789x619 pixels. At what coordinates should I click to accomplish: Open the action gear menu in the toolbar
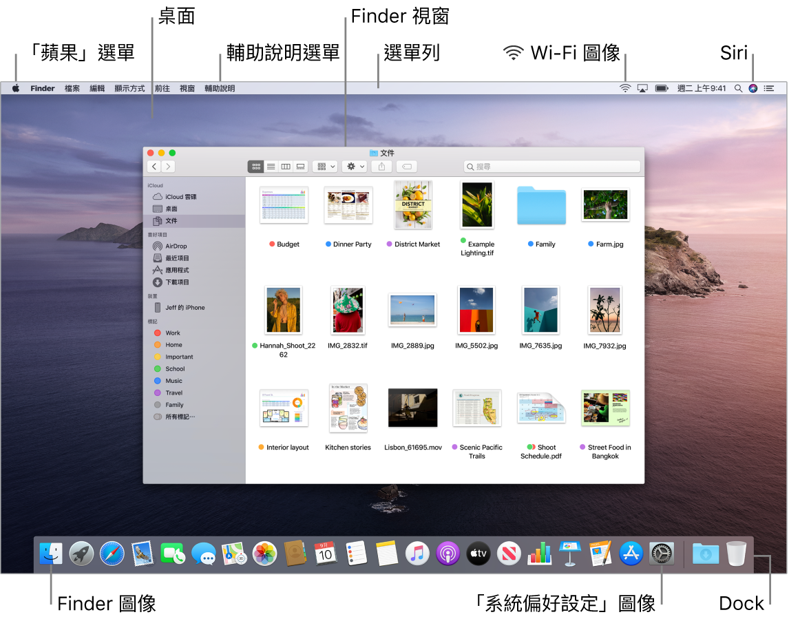click(x=354, y=166)
